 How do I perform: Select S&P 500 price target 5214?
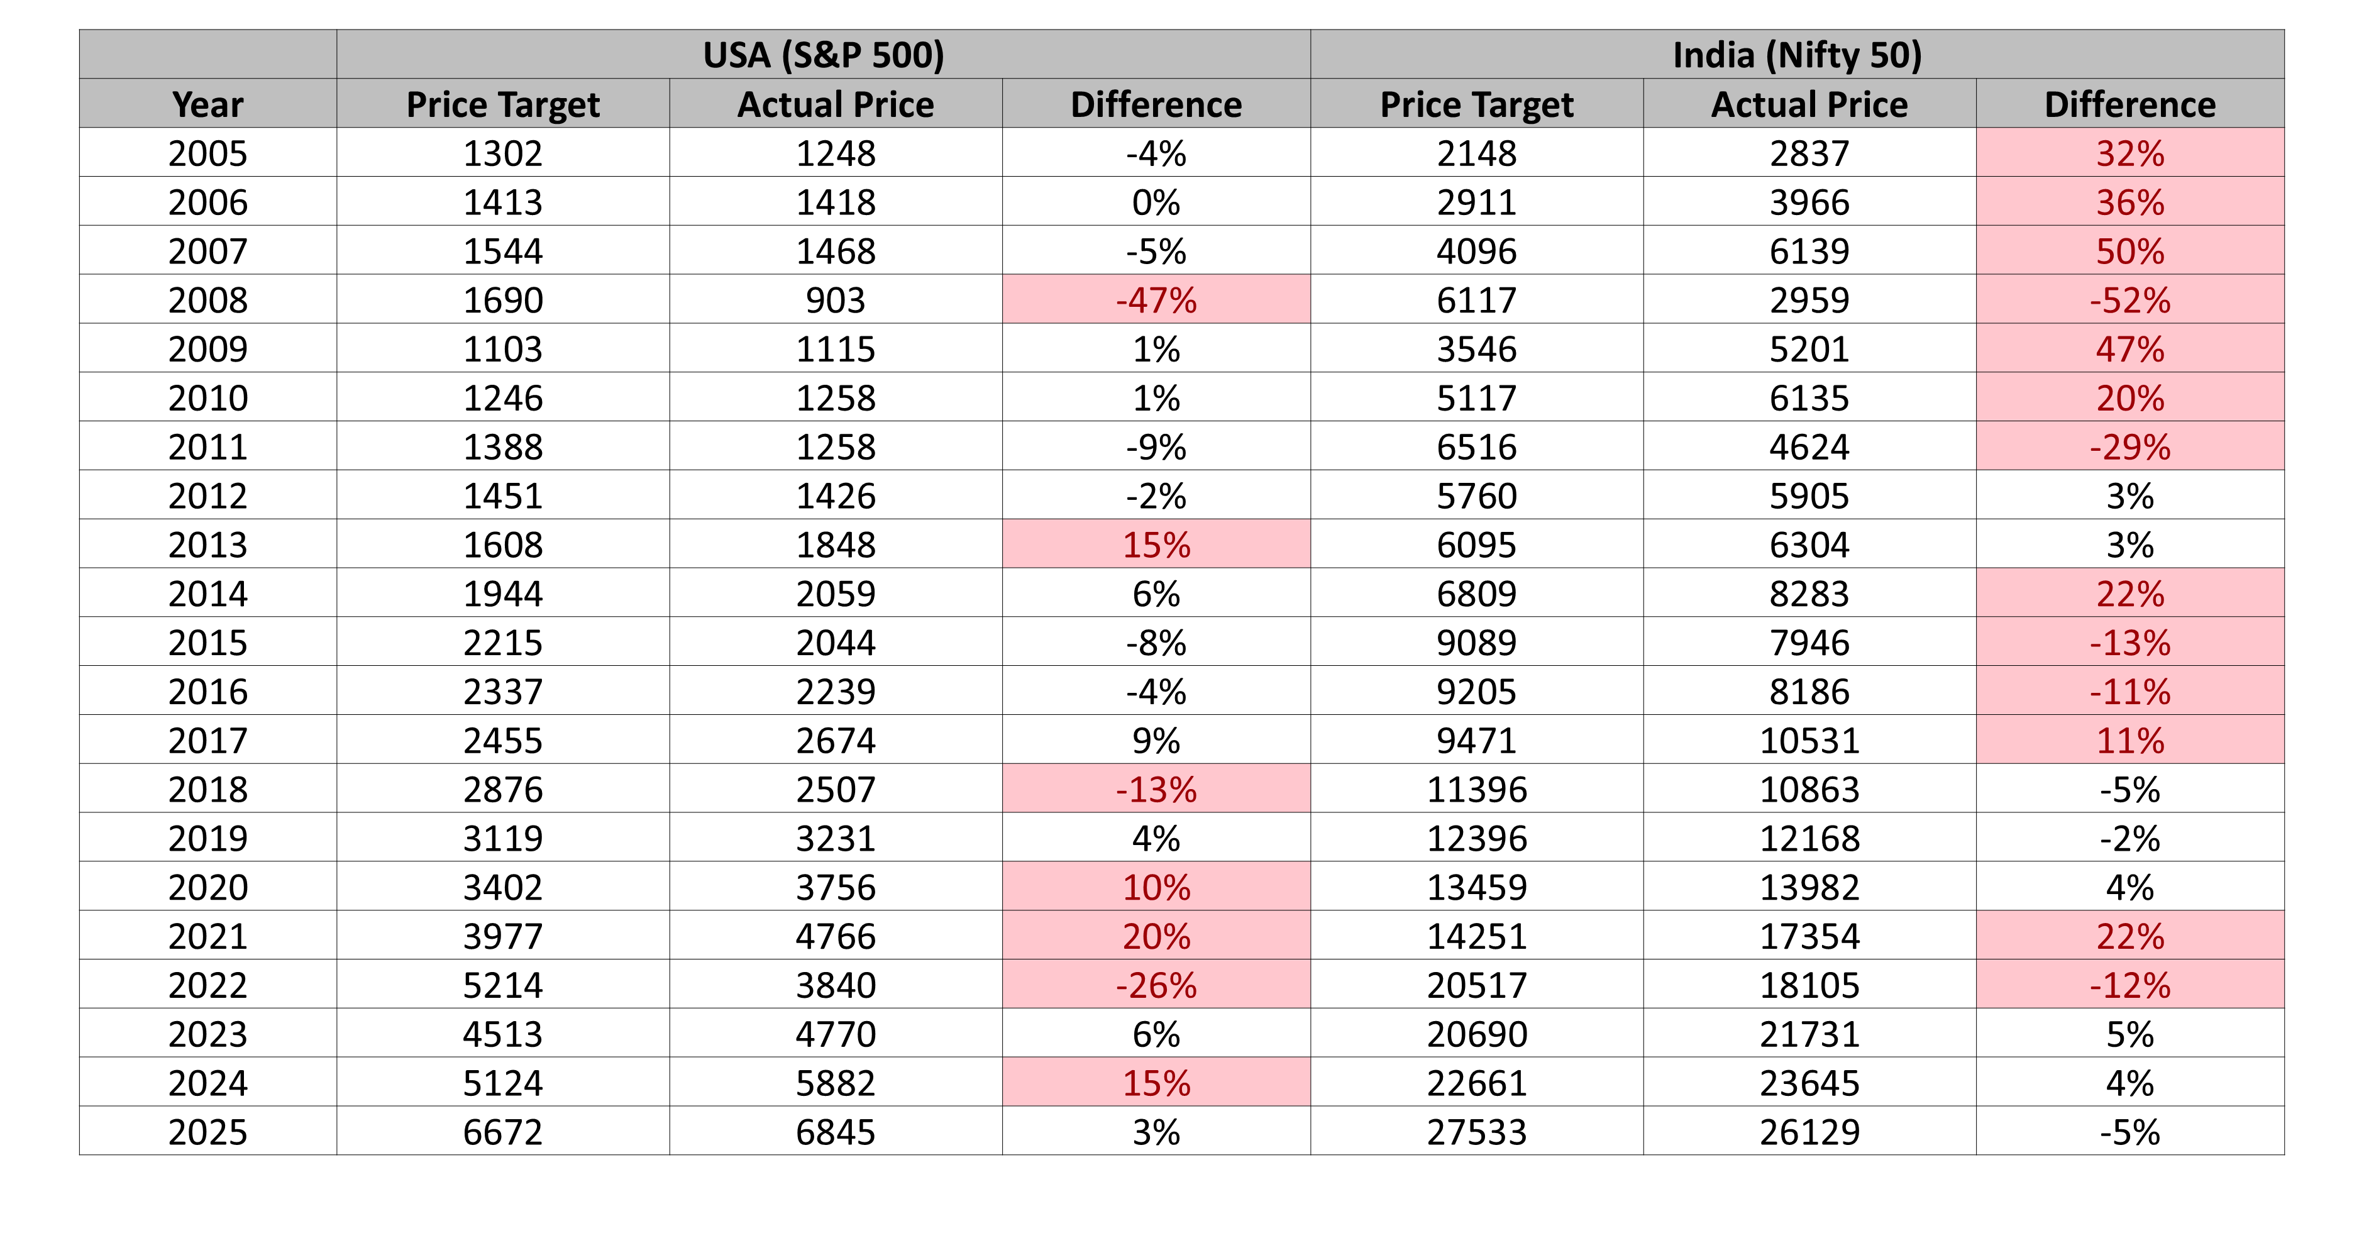tap(502, 985)
